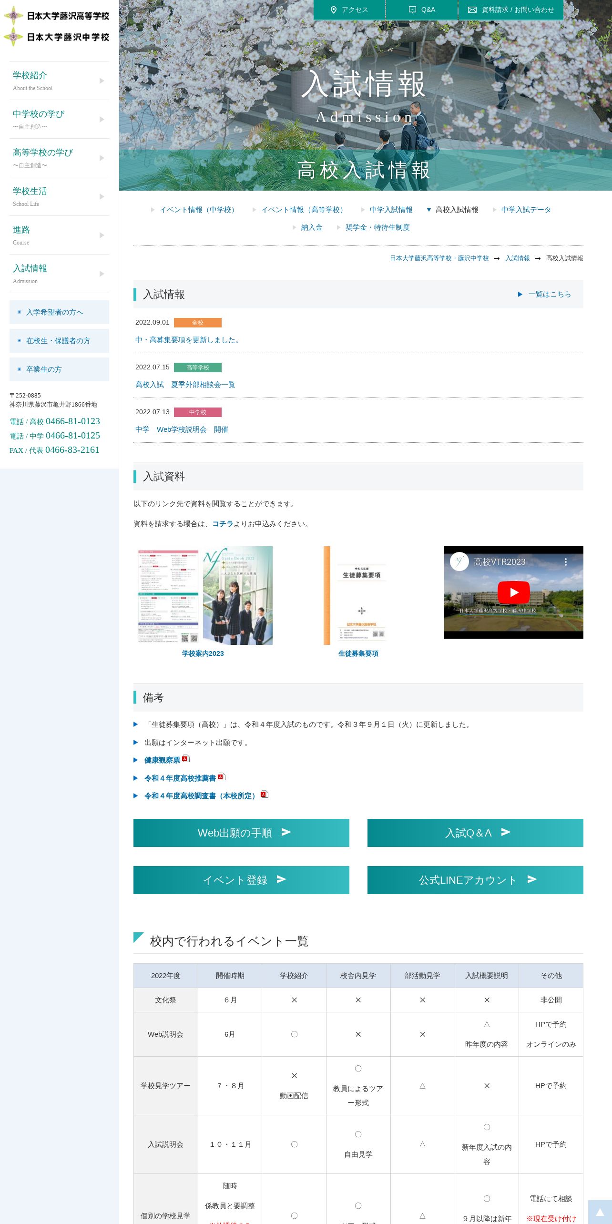Click arrow icon on イベント登録 button
This screenshot has width=612, height=1224.
pyautogui.click(x=281, y=879)
